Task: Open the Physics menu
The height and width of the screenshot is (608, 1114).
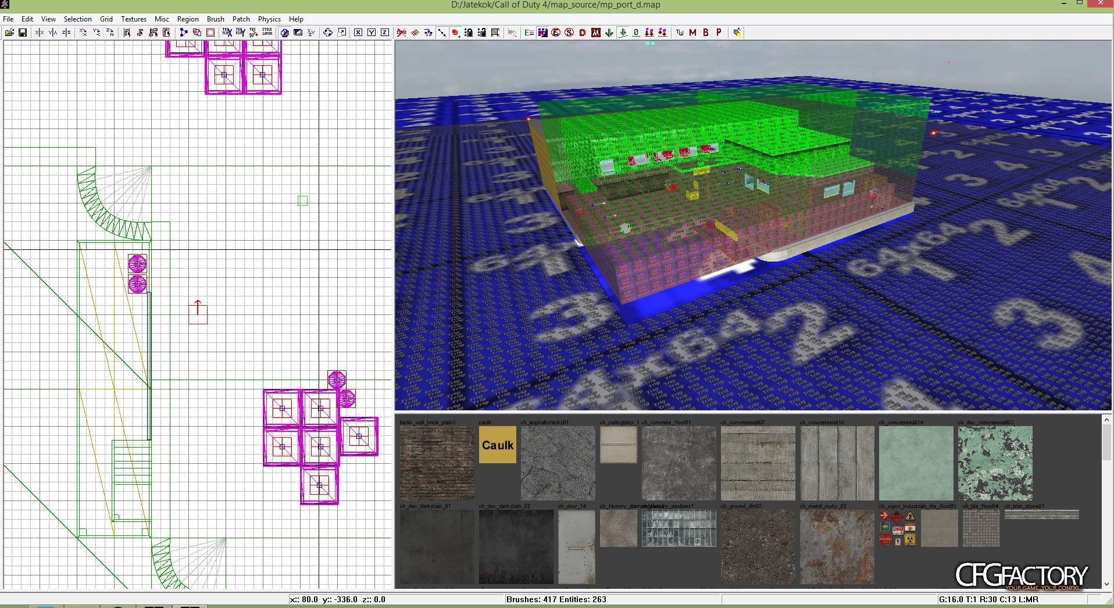Action: click(269, 19)
